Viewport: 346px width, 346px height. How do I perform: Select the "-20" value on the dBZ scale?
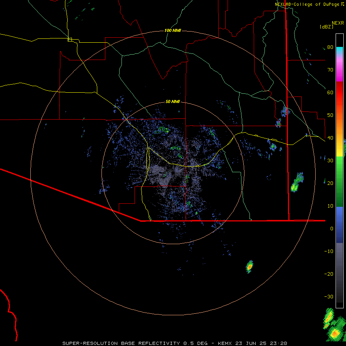click(329, 274)
